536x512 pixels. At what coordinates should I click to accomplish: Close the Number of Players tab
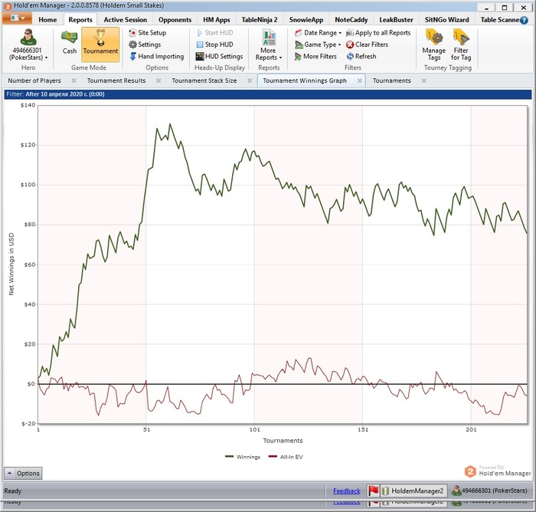pos(74,80)
